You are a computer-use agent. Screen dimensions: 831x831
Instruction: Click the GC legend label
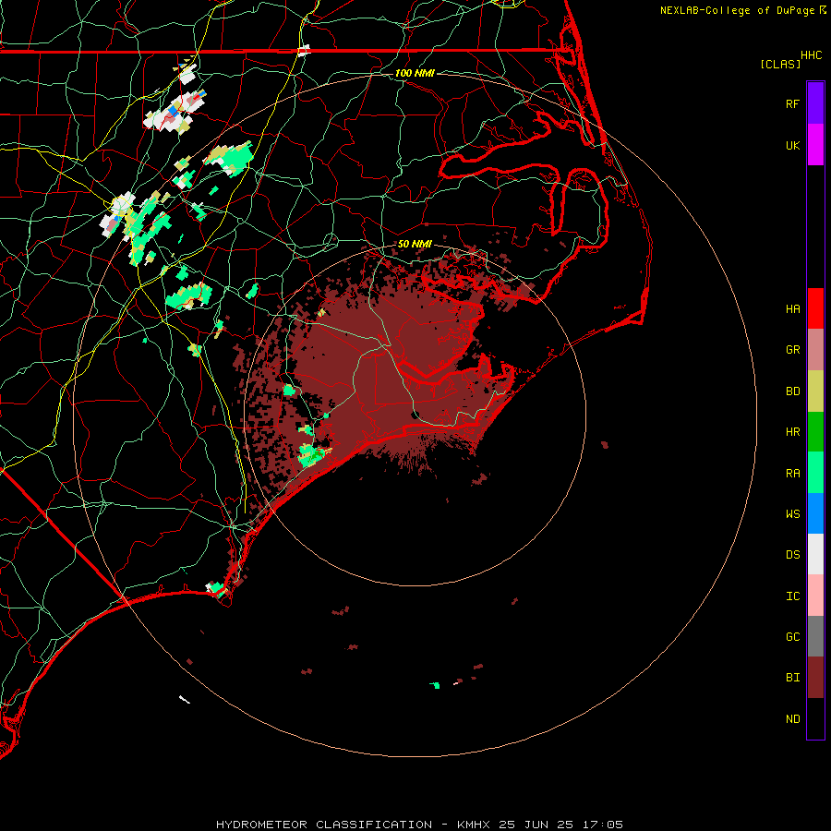792,636
